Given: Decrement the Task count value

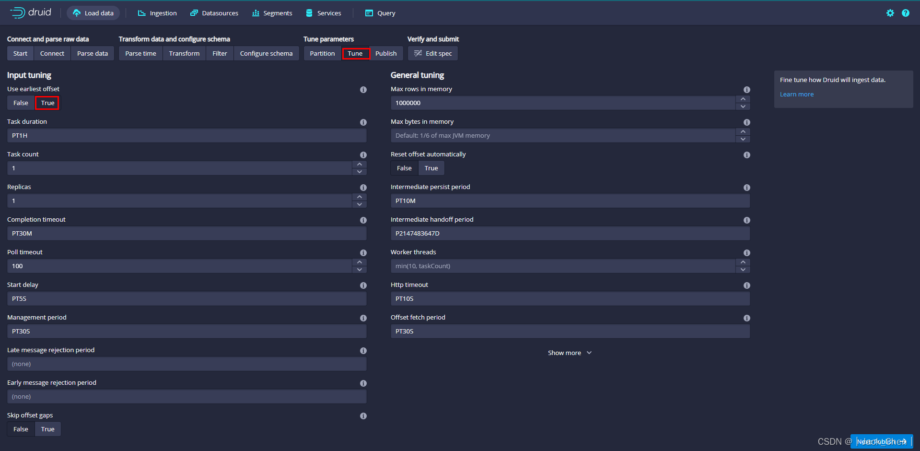Looking at the screenshot, I should pyautogui.click(x=360, y=172).
